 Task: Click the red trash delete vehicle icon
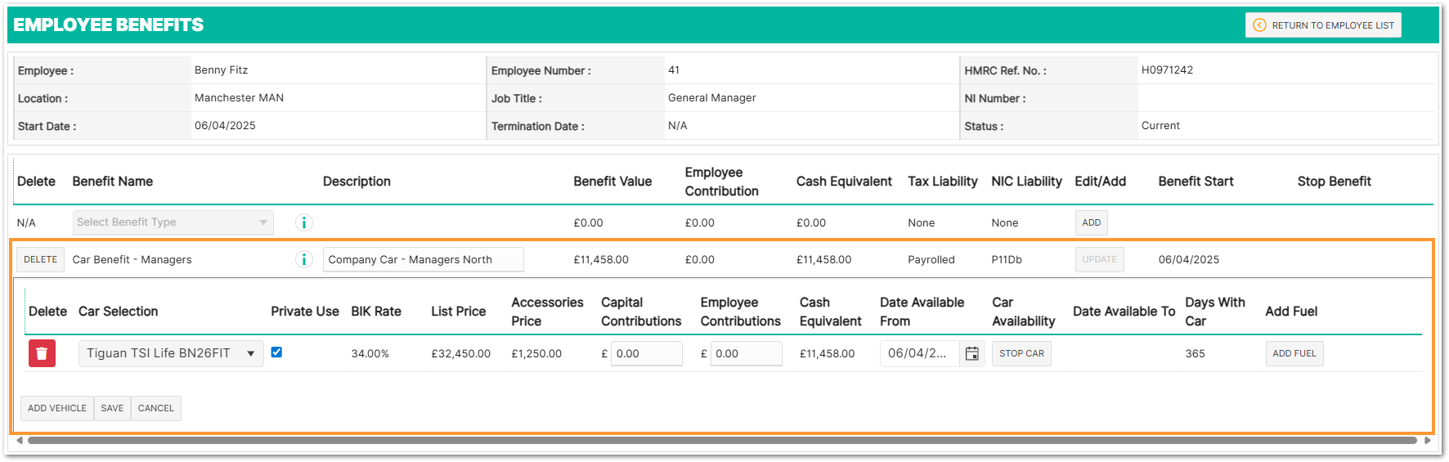[x=42, y=353]
